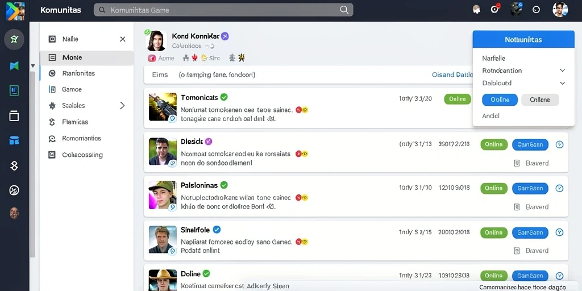Viewport: 582px width, 291px height.
Task: Open the profile avatar in top right corner
Action: pyautogui.click(x=560, y=10)
